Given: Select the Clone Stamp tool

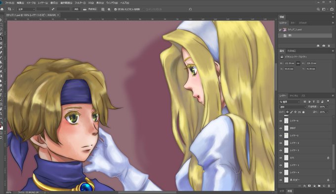Looking at the screenshot, I should (x=1, y=62).
